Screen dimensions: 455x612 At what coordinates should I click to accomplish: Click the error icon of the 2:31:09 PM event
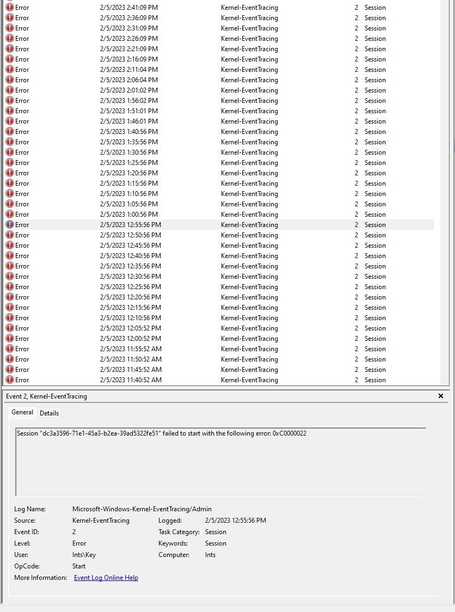(10, 28)
